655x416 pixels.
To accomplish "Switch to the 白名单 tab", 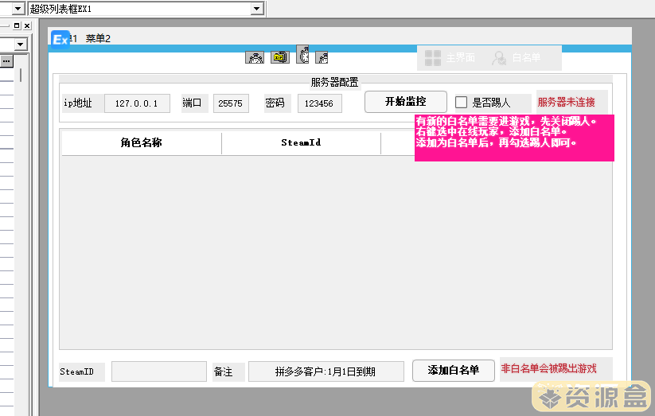I will tap(517, 57).
